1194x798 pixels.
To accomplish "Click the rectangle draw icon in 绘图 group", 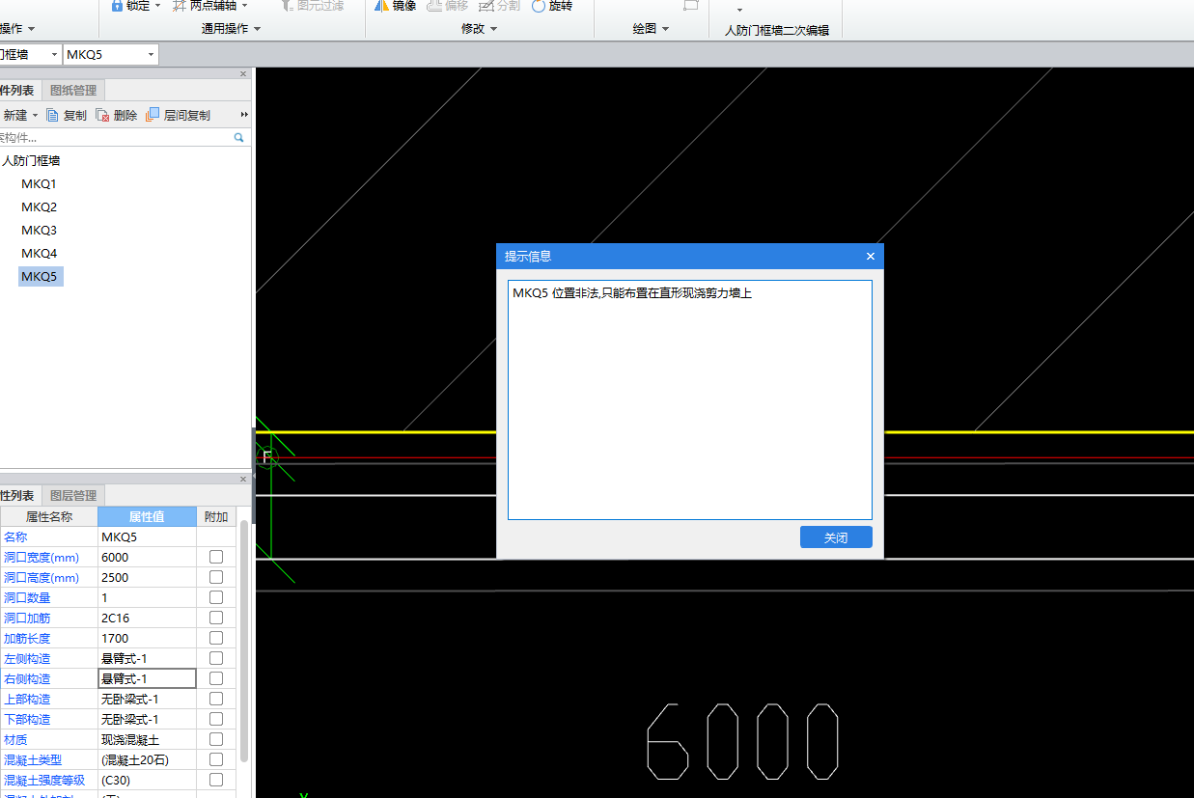I will click(690, 5).
